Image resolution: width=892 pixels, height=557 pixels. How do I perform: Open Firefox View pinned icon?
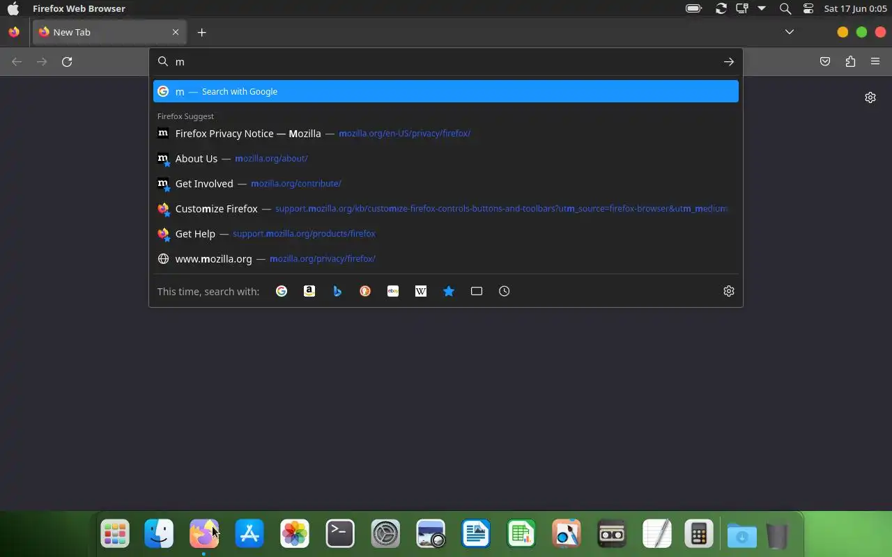14,32
